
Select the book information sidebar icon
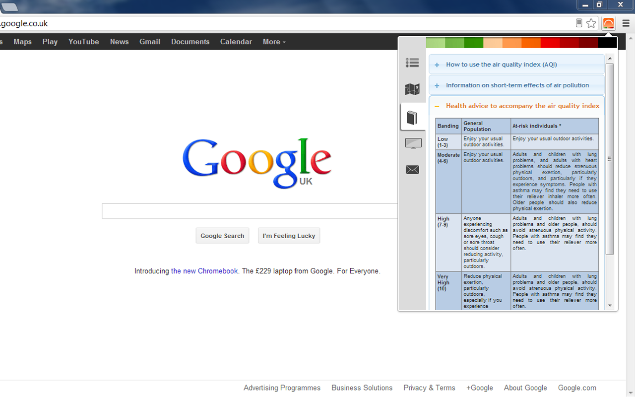(x=412, y=118)
